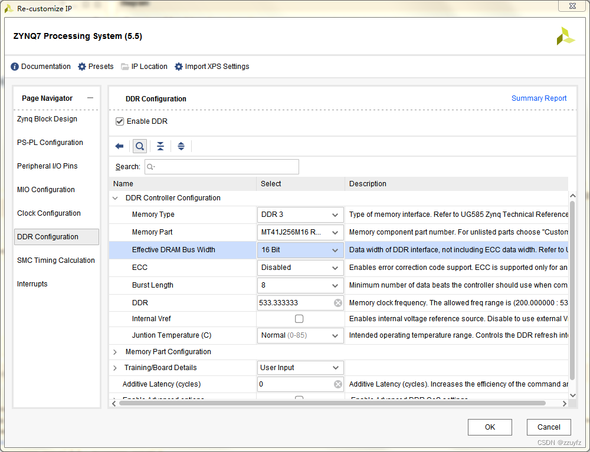Open PS-PL Configuration page

pyautogui.click(x=50, y=143)
